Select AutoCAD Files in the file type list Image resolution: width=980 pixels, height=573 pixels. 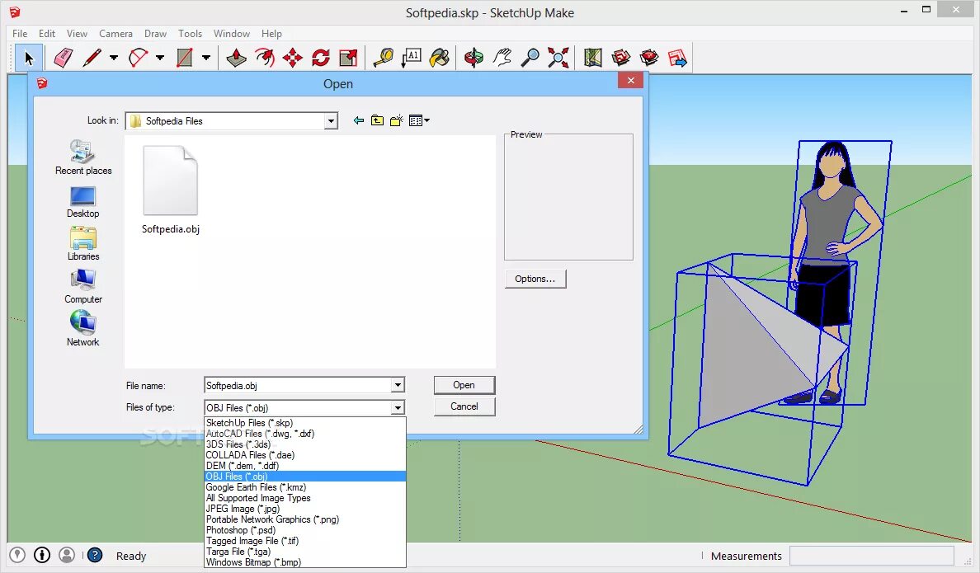(266, 433)
